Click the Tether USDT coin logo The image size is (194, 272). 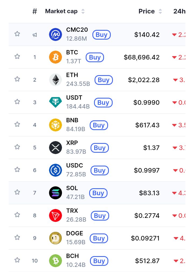56,103
